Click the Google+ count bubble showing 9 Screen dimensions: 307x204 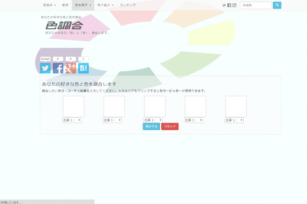pos(71,59)
